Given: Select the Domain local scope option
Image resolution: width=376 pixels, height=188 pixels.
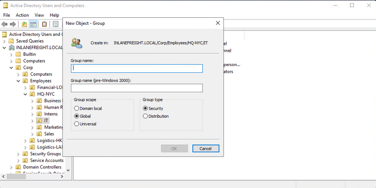Looking at the screenshot, I should coord(77,109).
